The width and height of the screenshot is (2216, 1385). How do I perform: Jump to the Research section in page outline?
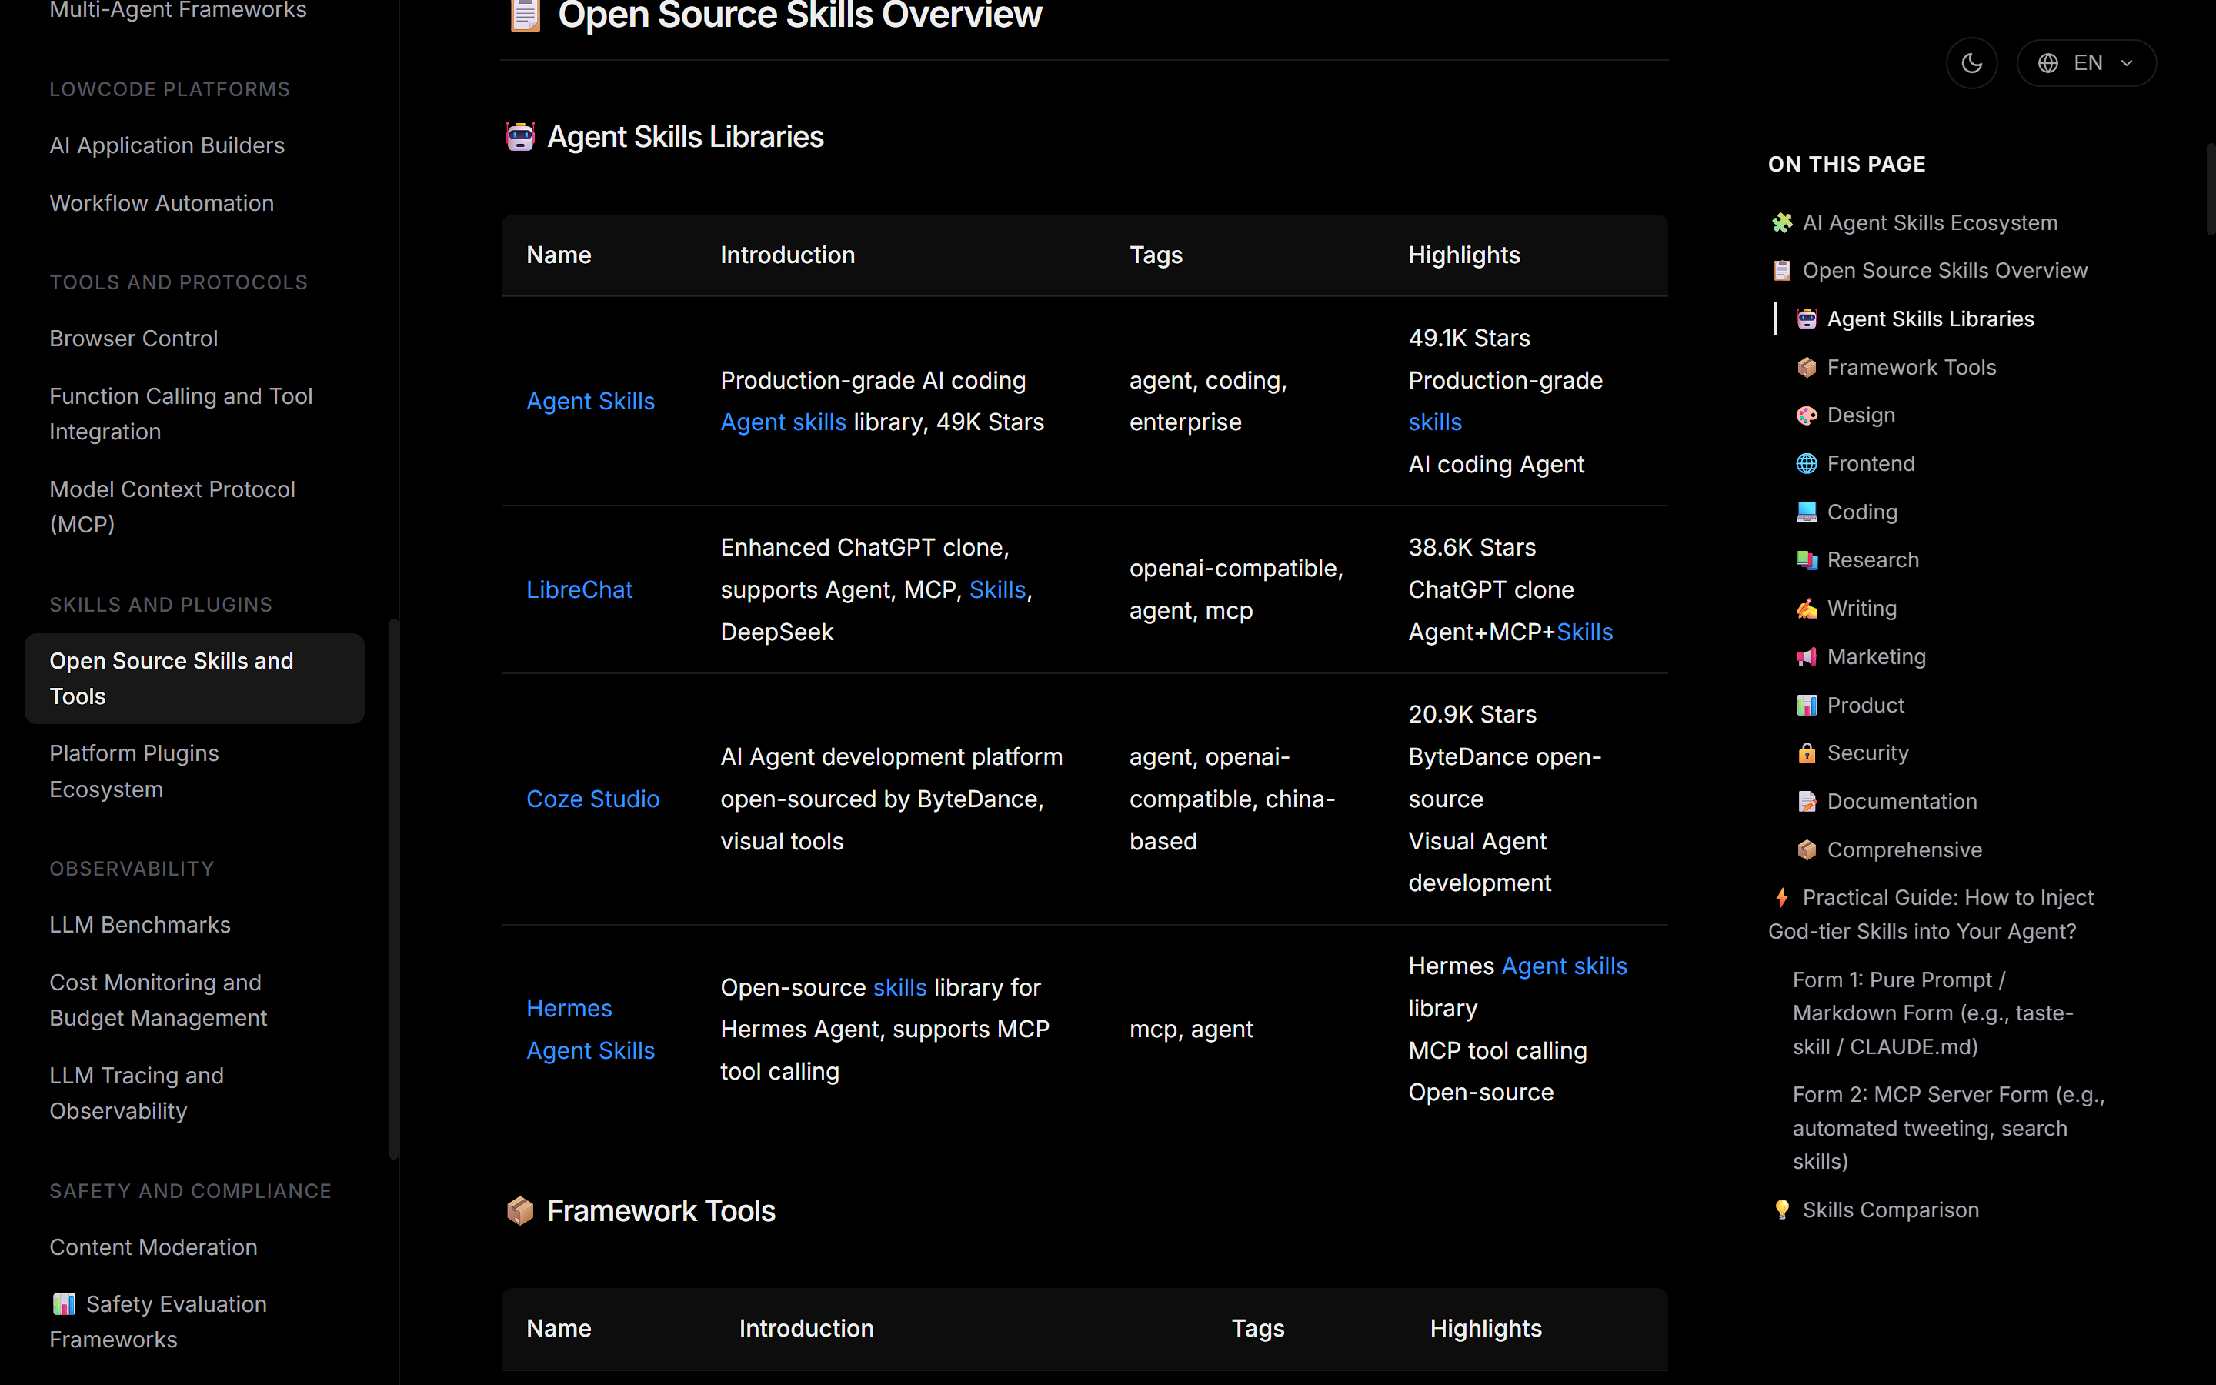pos(1873,561)
